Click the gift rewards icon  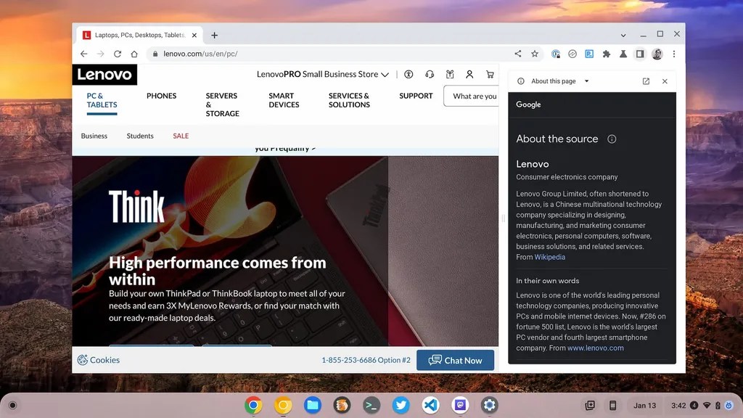tap(451, 74)
